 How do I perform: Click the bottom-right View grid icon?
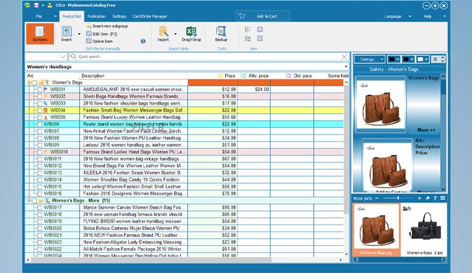[x=260, y=38]
